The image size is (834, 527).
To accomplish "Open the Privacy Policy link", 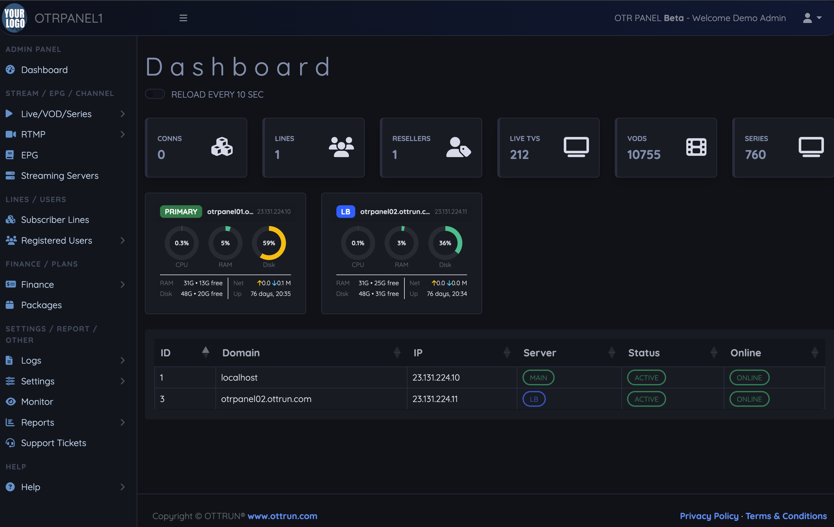I will click(x=709, y=516).
